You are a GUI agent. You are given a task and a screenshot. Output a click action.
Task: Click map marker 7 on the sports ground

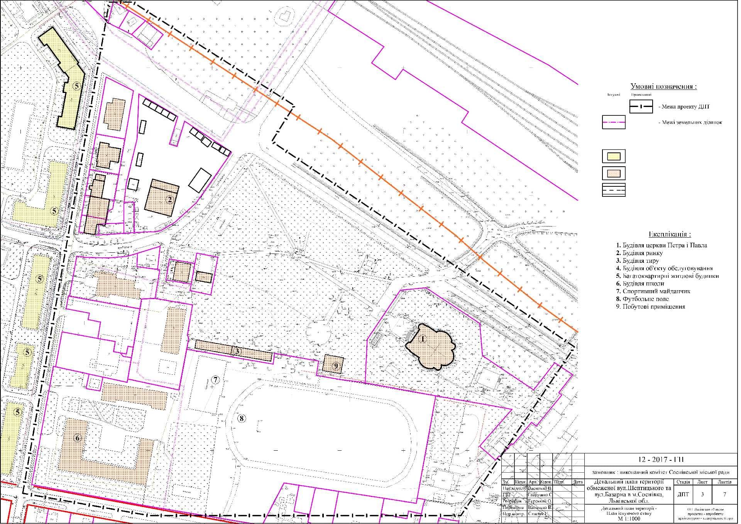click(215, 380)
